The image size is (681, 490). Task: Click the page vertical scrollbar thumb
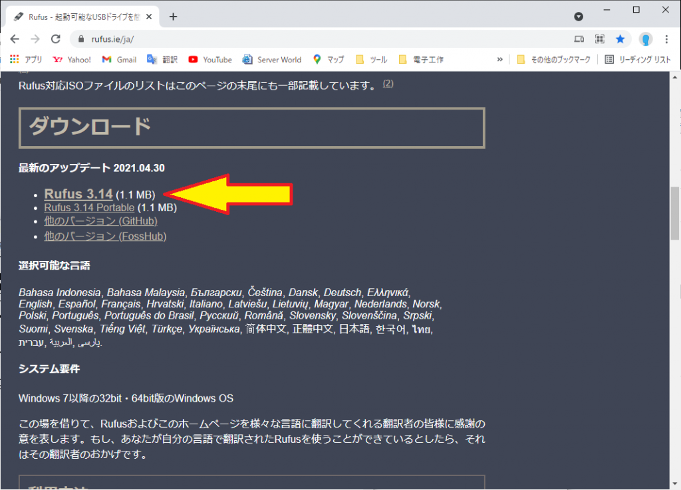tap(674, 213)
